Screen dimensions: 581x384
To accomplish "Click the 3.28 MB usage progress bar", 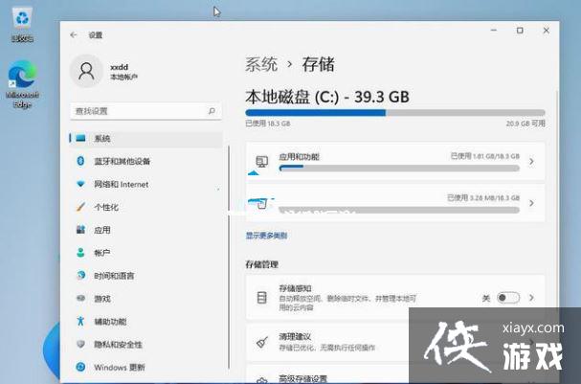I will pos(399,210).
